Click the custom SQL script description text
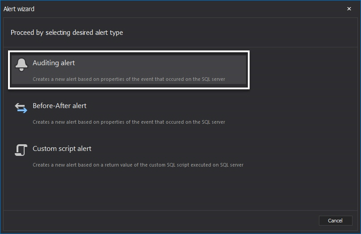The image size is (361, 234). 138,165
